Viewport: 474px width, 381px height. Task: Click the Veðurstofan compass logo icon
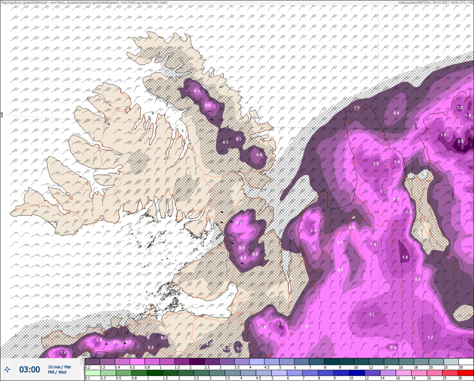coord(7,369)
